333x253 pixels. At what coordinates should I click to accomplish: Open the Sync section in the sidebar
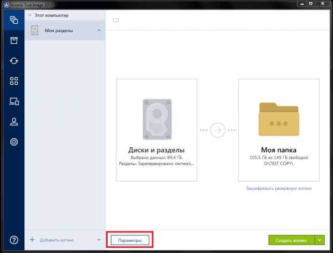click(13, 61)
